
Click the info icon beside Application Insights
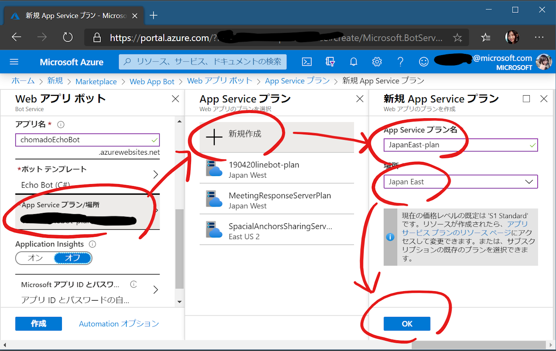[x=92, y=244]
